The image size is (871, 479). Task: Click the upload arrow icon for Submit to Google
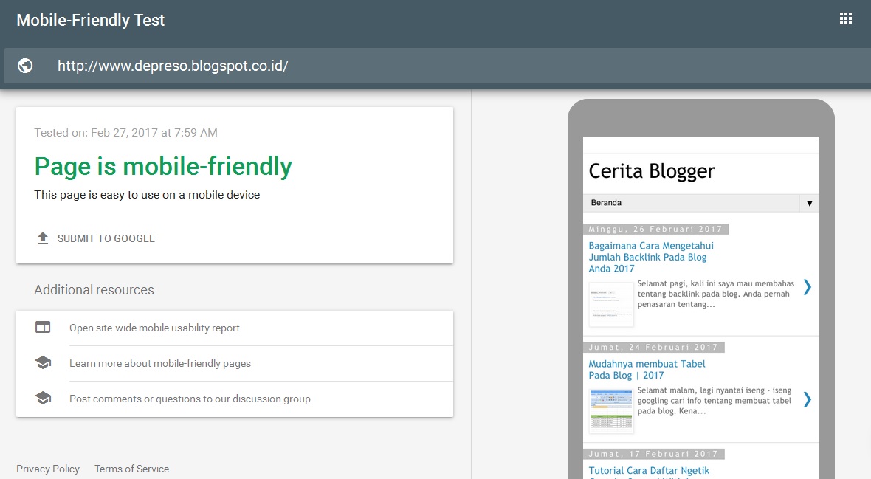click(x=43, y=238)
